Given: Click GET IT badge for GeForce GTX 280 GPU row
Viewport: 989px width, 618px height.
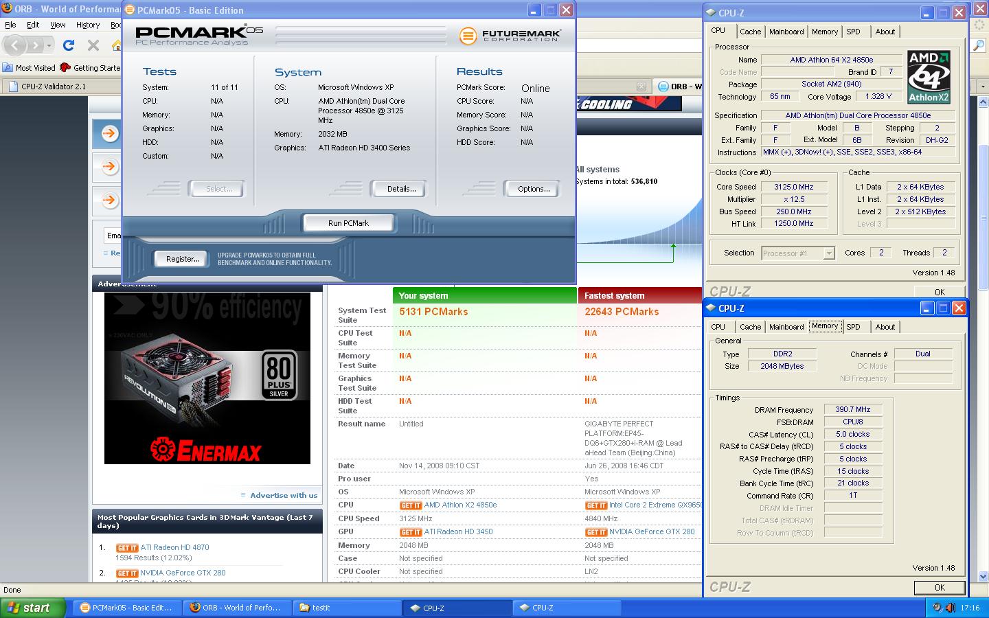Looking at the screenshot, I should point(596,532).
